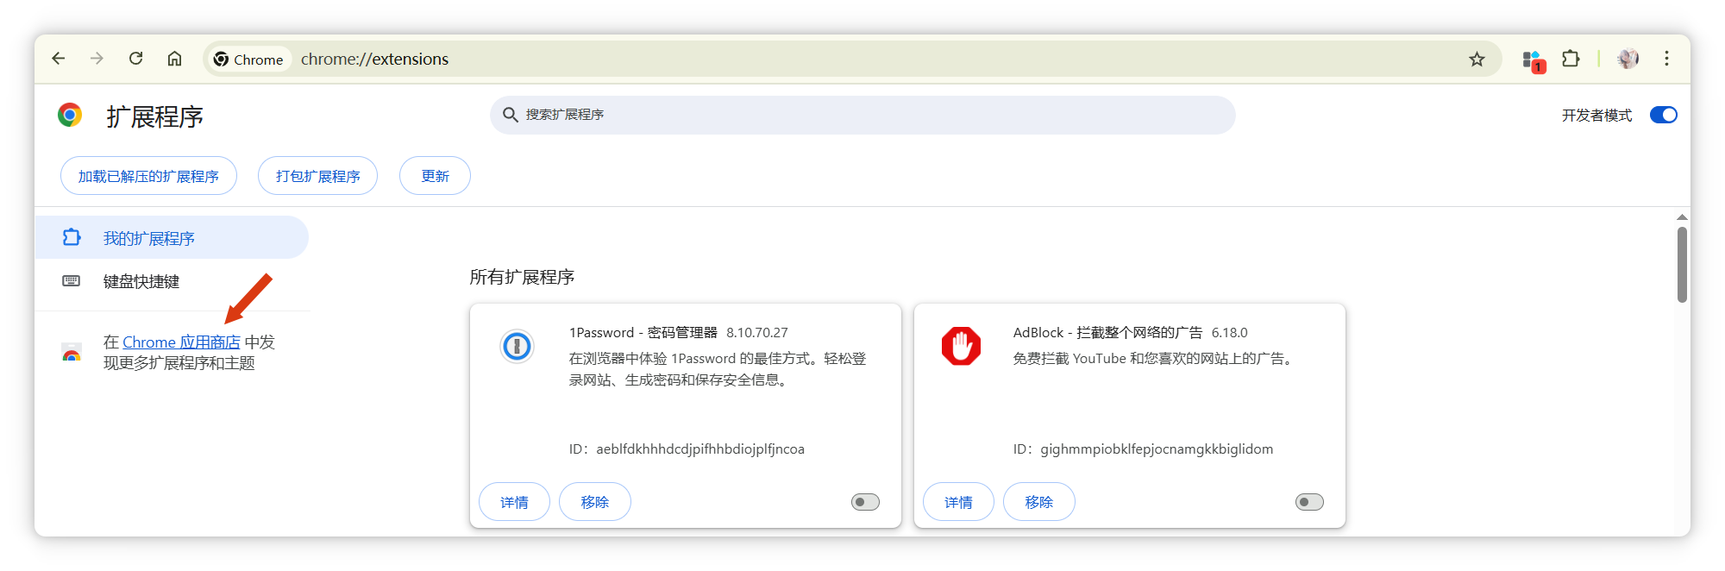
Task: Click the Web Store rainbow icon in sidebar
Action: tap(72, 353)
